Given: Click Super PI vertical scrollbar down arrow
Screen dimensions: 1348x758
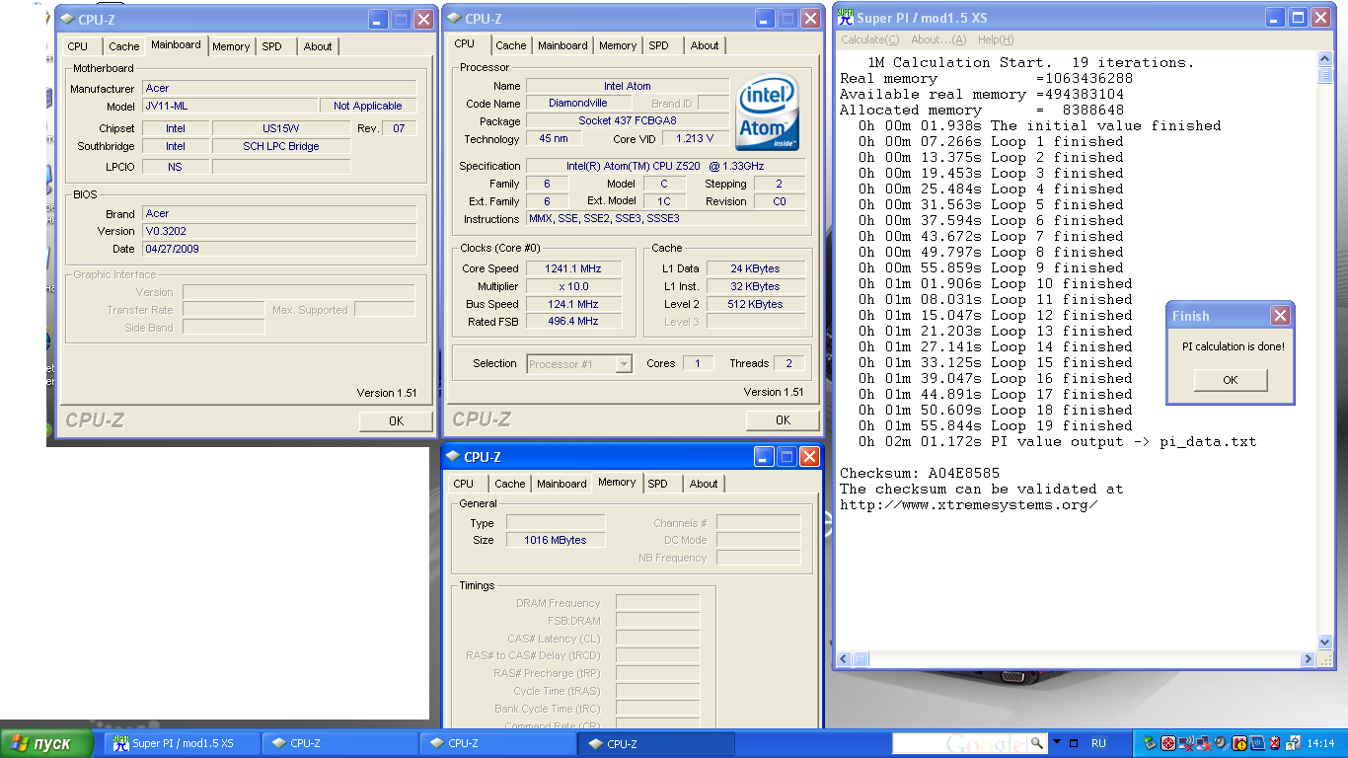Looking at the screenshot, I should tap(1325, 642).
